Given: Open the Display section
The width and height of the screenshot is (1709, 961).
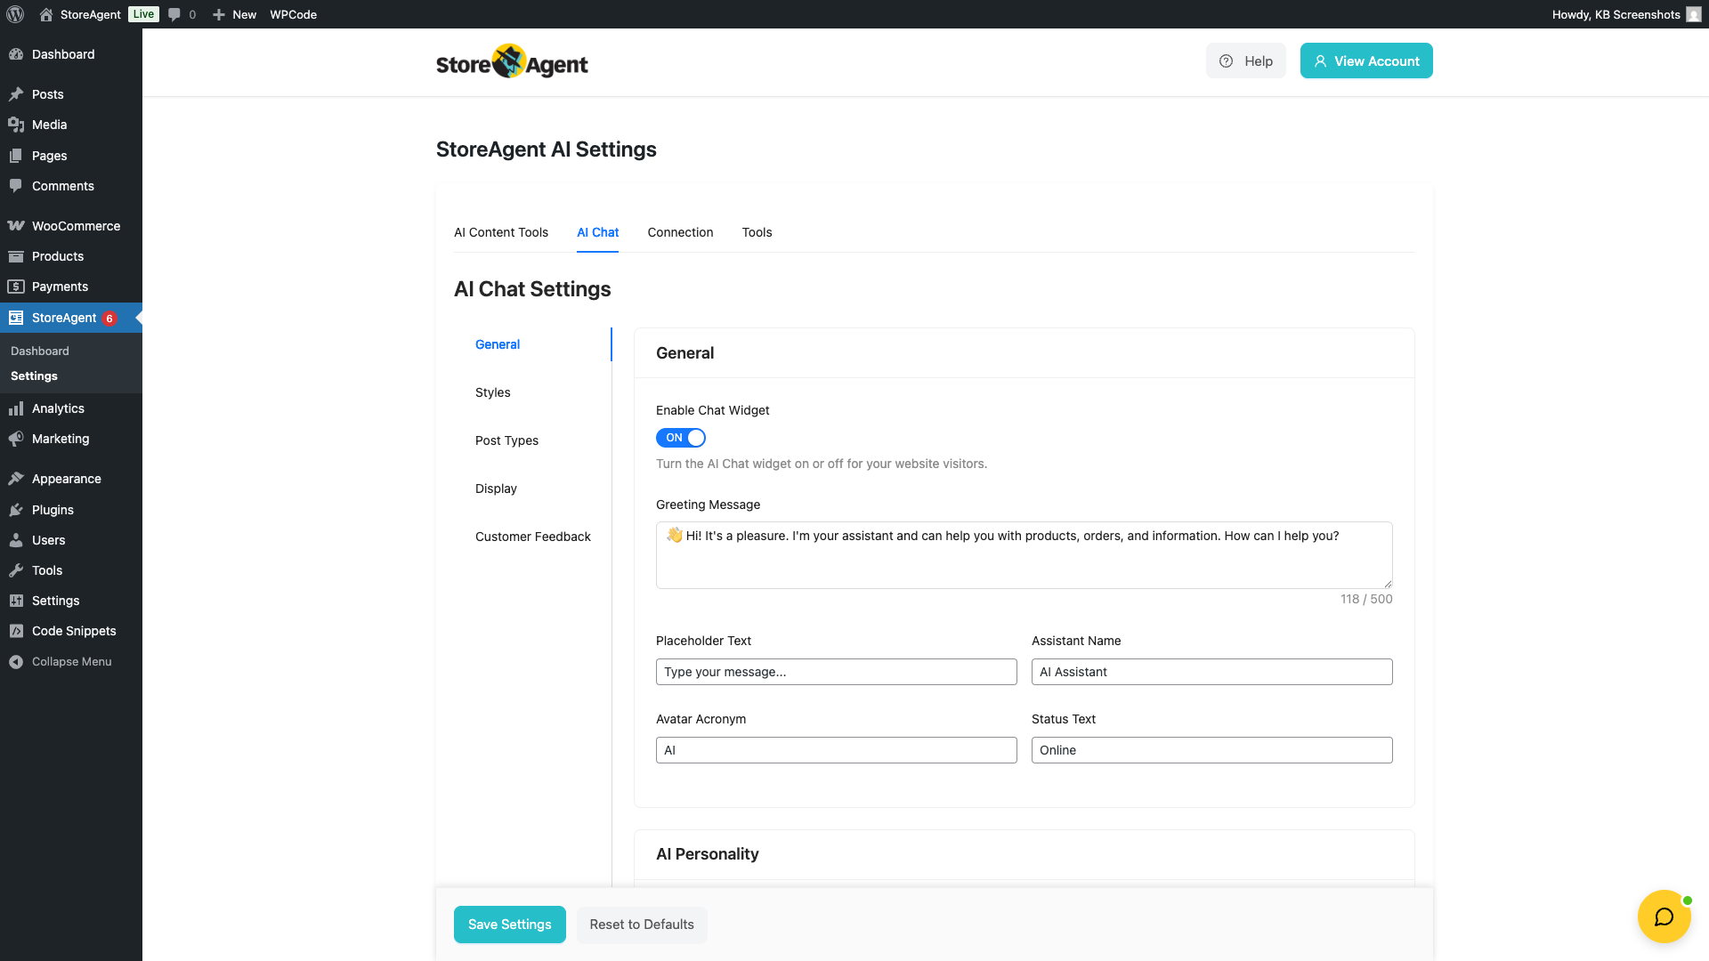Looking at the screenshot, I should click(x=496, y=489).
